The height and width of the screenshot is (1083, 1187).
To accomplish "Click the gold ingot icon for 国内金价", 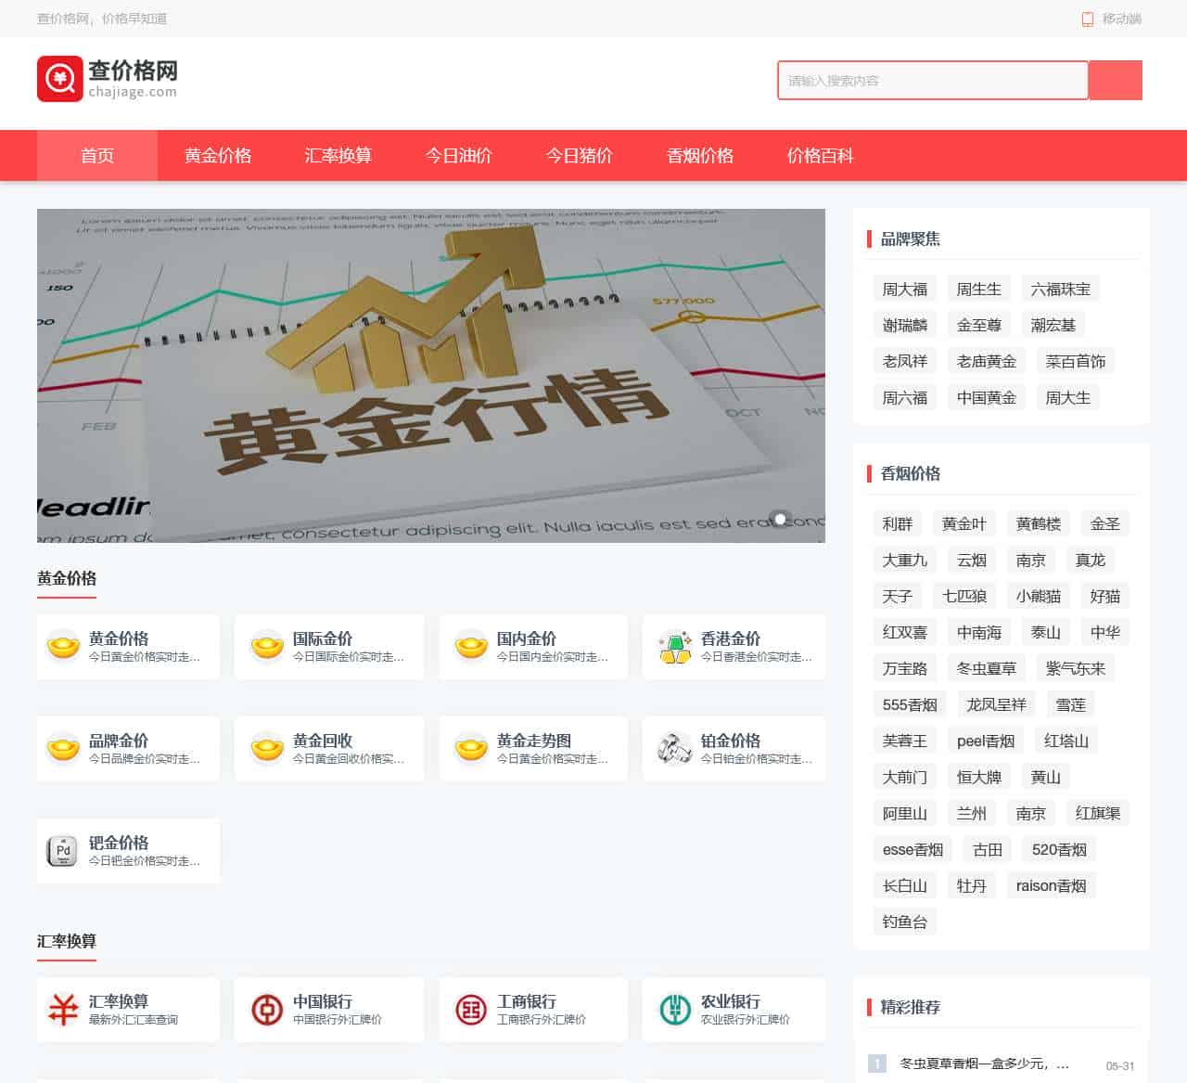I will pos(471,646).
